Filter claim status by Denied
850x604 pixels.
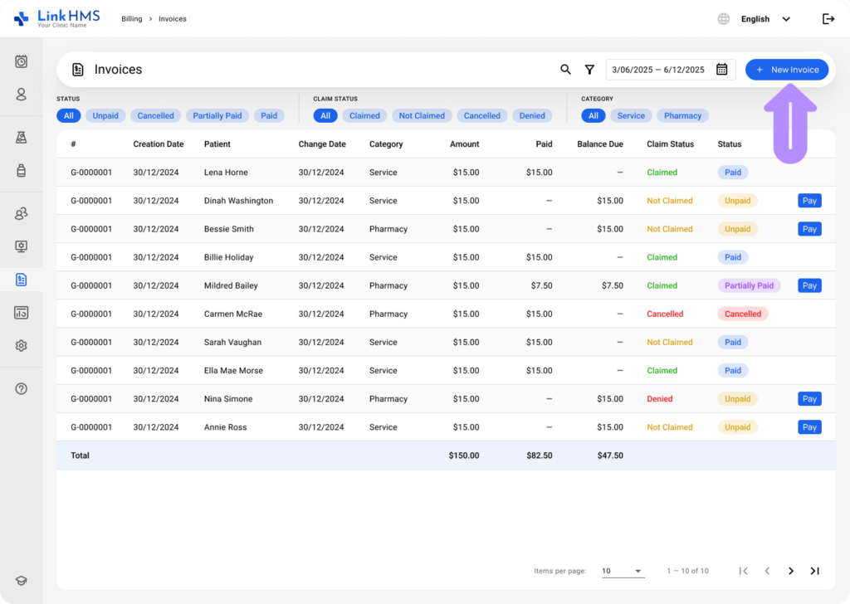click(532, 115)
